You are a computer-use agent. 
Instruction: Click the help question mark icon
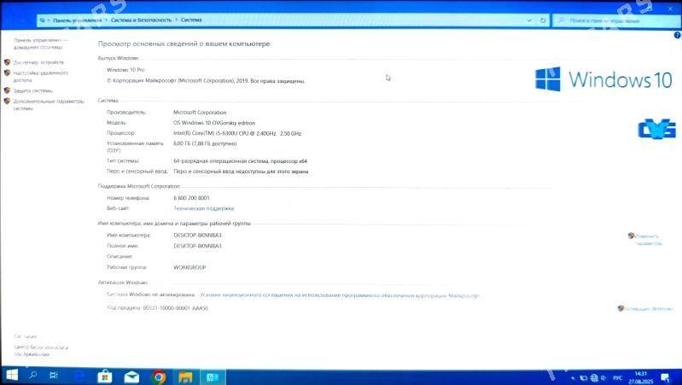click(x=677, y=35)
